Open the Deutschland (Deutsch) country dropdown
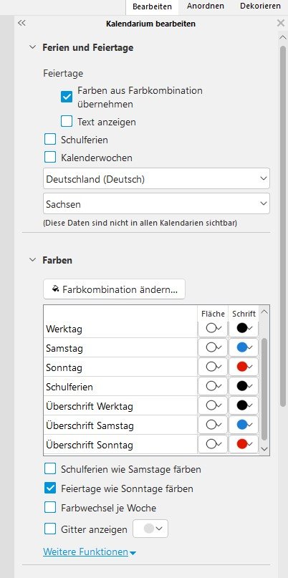The image size is (288, 578). click(x=156, y=179)
